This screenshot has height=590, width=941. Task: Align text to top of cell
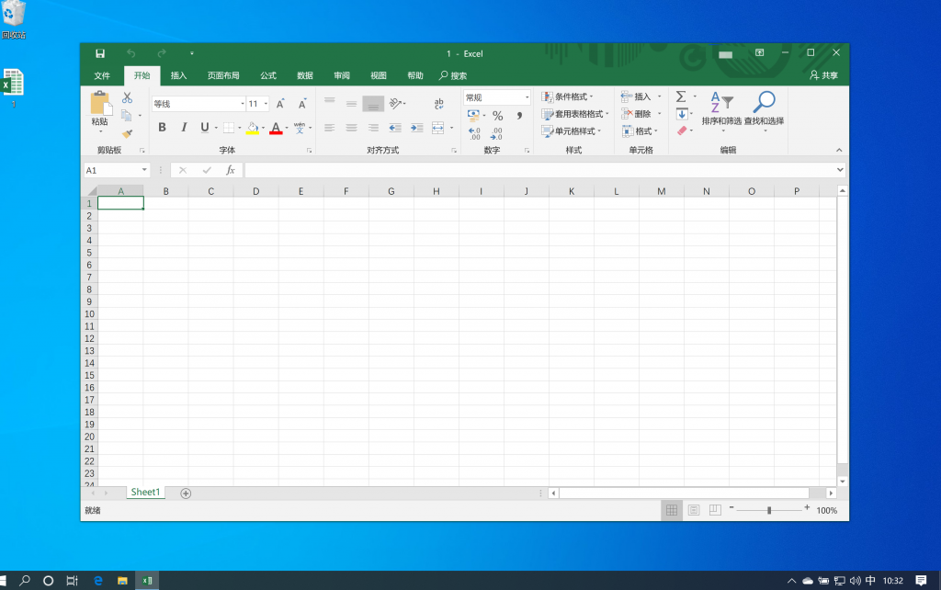coord(330,103)
